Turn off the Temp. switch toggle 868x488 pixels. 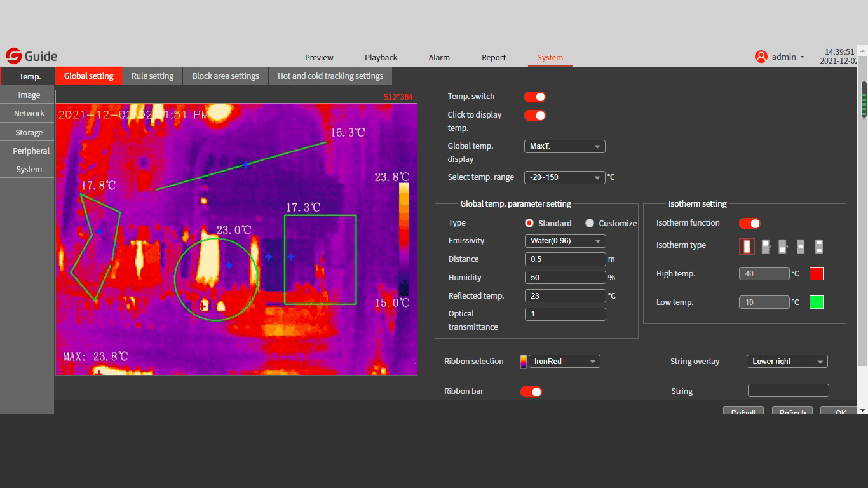coord(534,97)
